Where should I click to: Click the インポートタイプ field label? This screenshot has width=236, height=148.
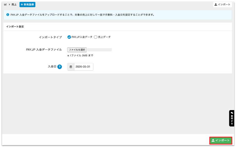point(50,37)
